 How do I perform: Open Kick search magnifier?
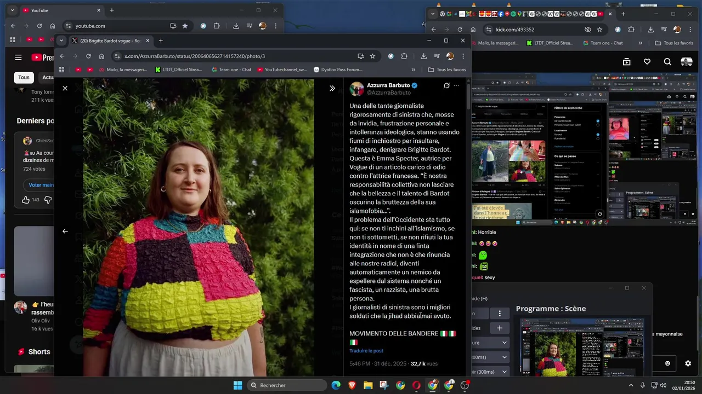click(667, 62)
